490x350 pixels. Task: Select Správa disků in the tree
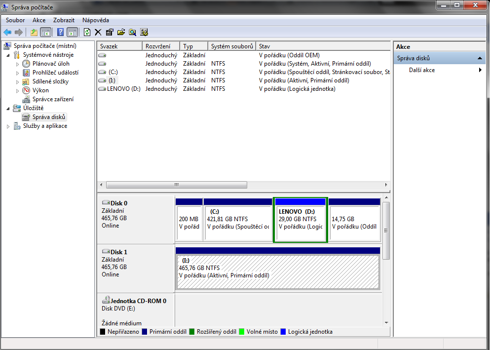click(49, 117)
